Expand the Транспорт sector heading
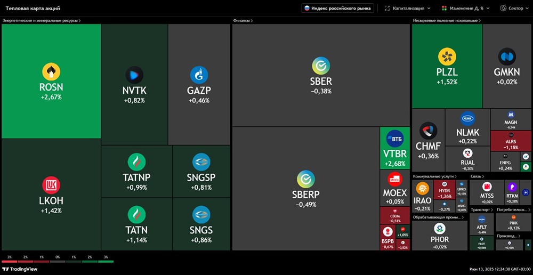This screenshot has height=275, width=533. pyautogui.click(x=482, y=210)
